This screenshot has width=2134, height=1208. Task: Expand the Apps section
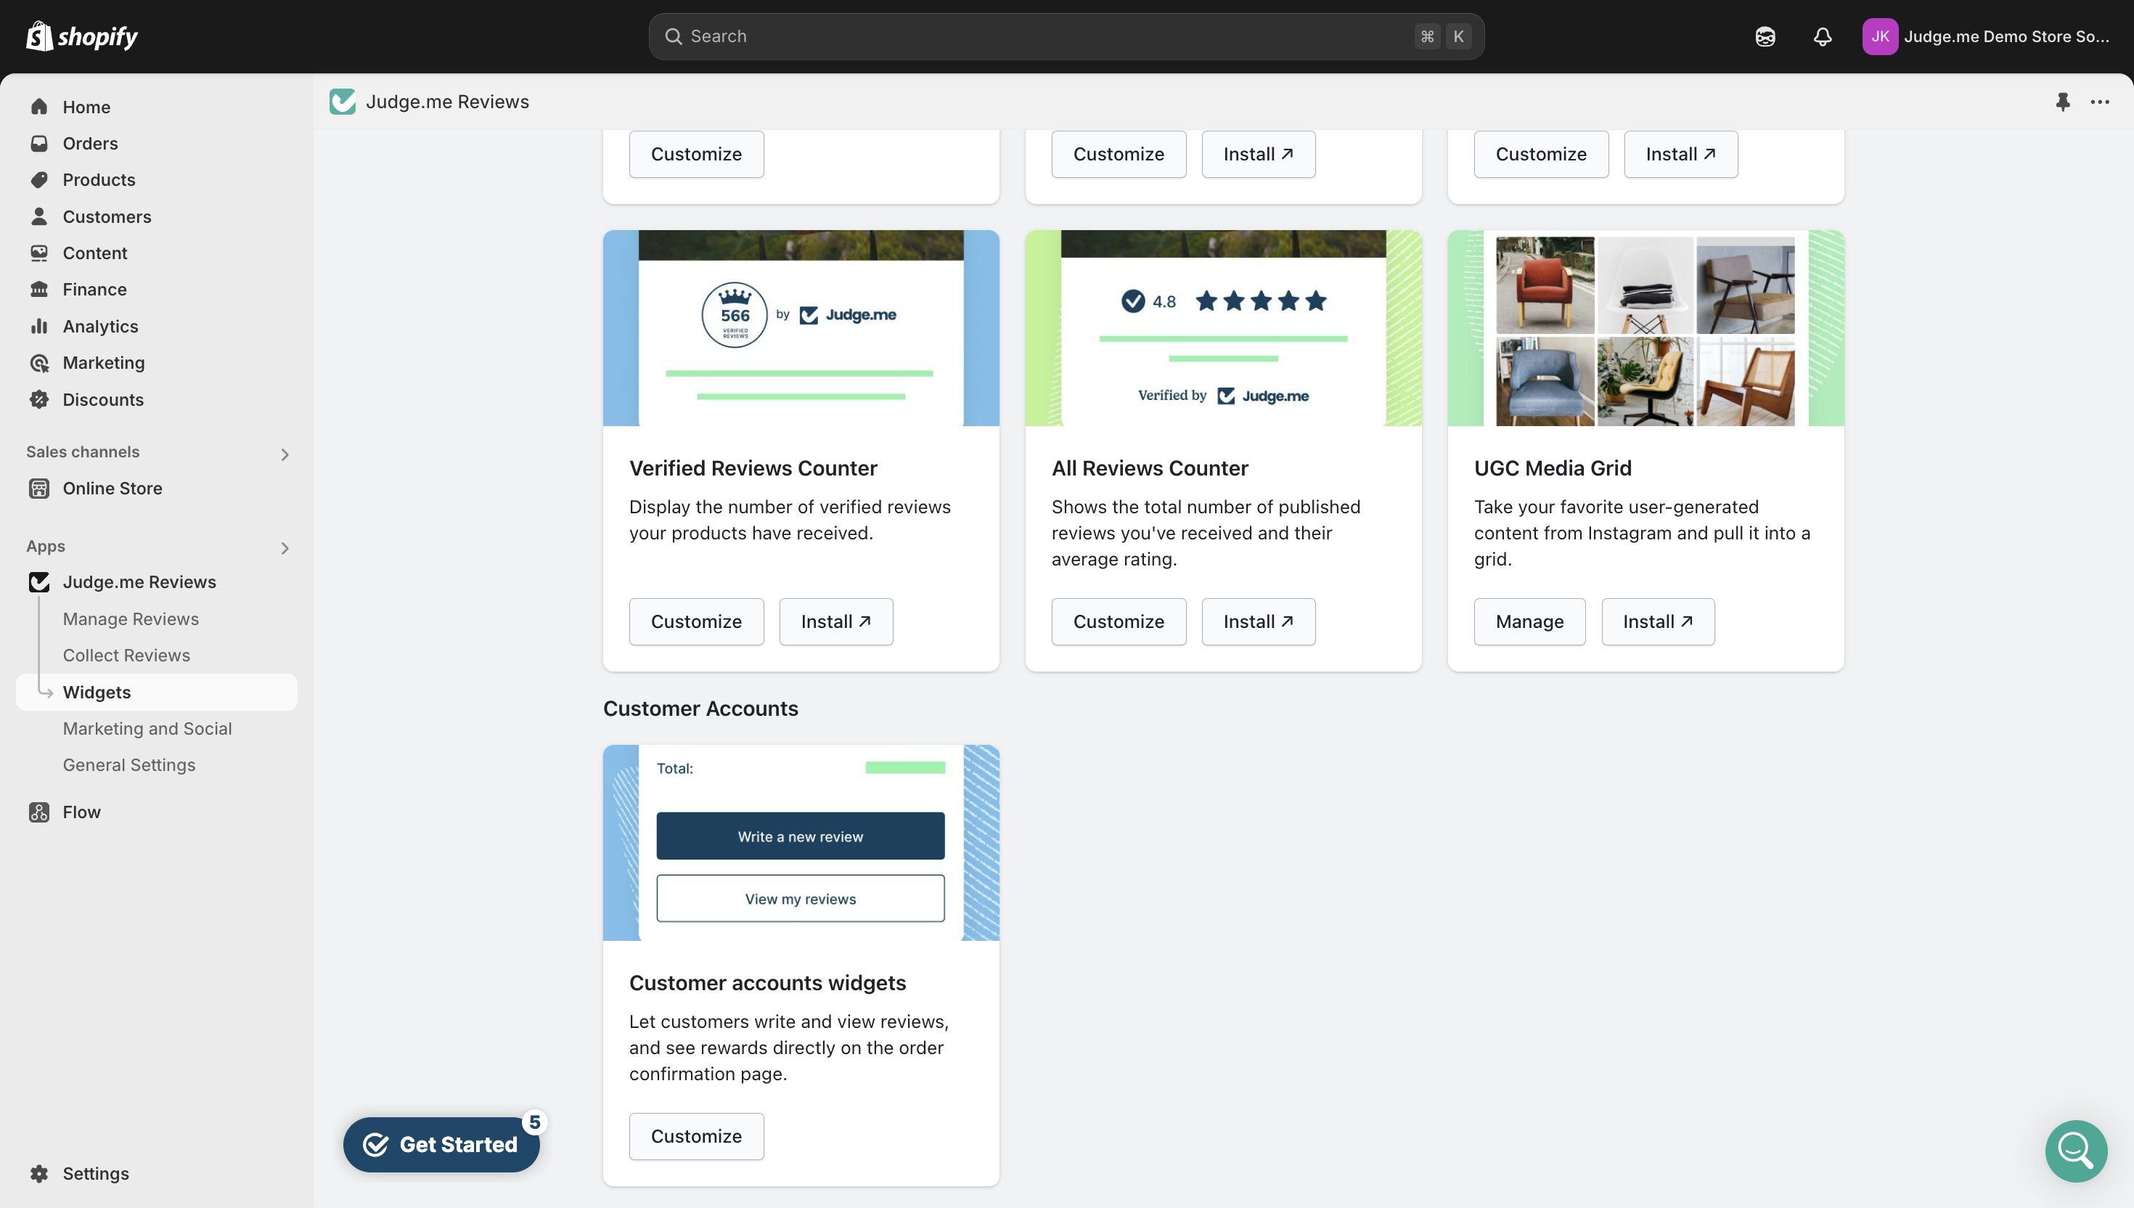pos(285,547)
